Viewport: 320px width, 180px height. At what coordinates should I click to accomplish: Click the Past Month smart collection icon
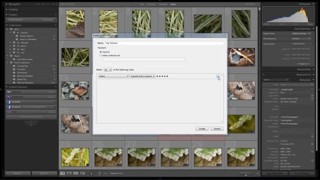[x=14, y=72]
